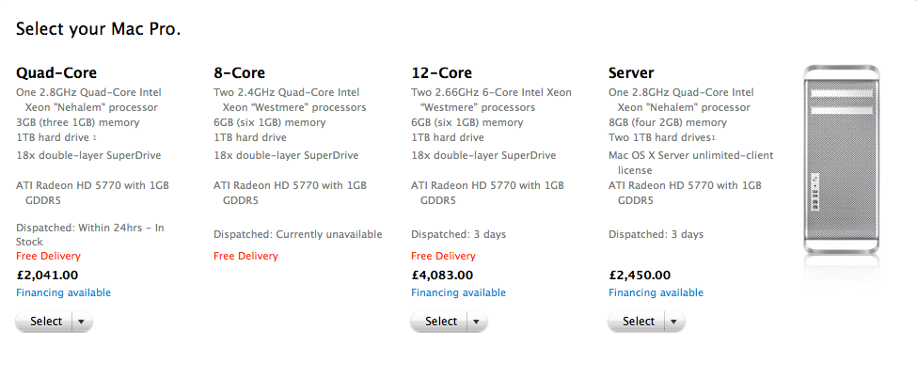Click footnote 1 beside Quad-Core hard drive

[94, 137]
